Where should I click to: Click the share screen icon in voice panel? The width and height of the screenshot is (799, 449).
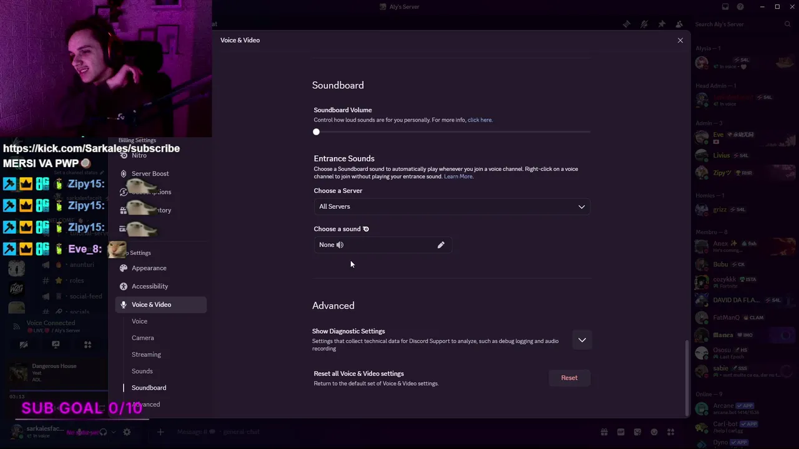[56, 344]
